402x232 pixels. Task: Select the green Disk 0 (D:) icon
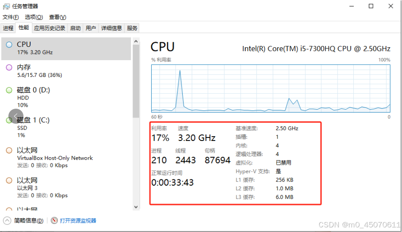pos(9,90)
